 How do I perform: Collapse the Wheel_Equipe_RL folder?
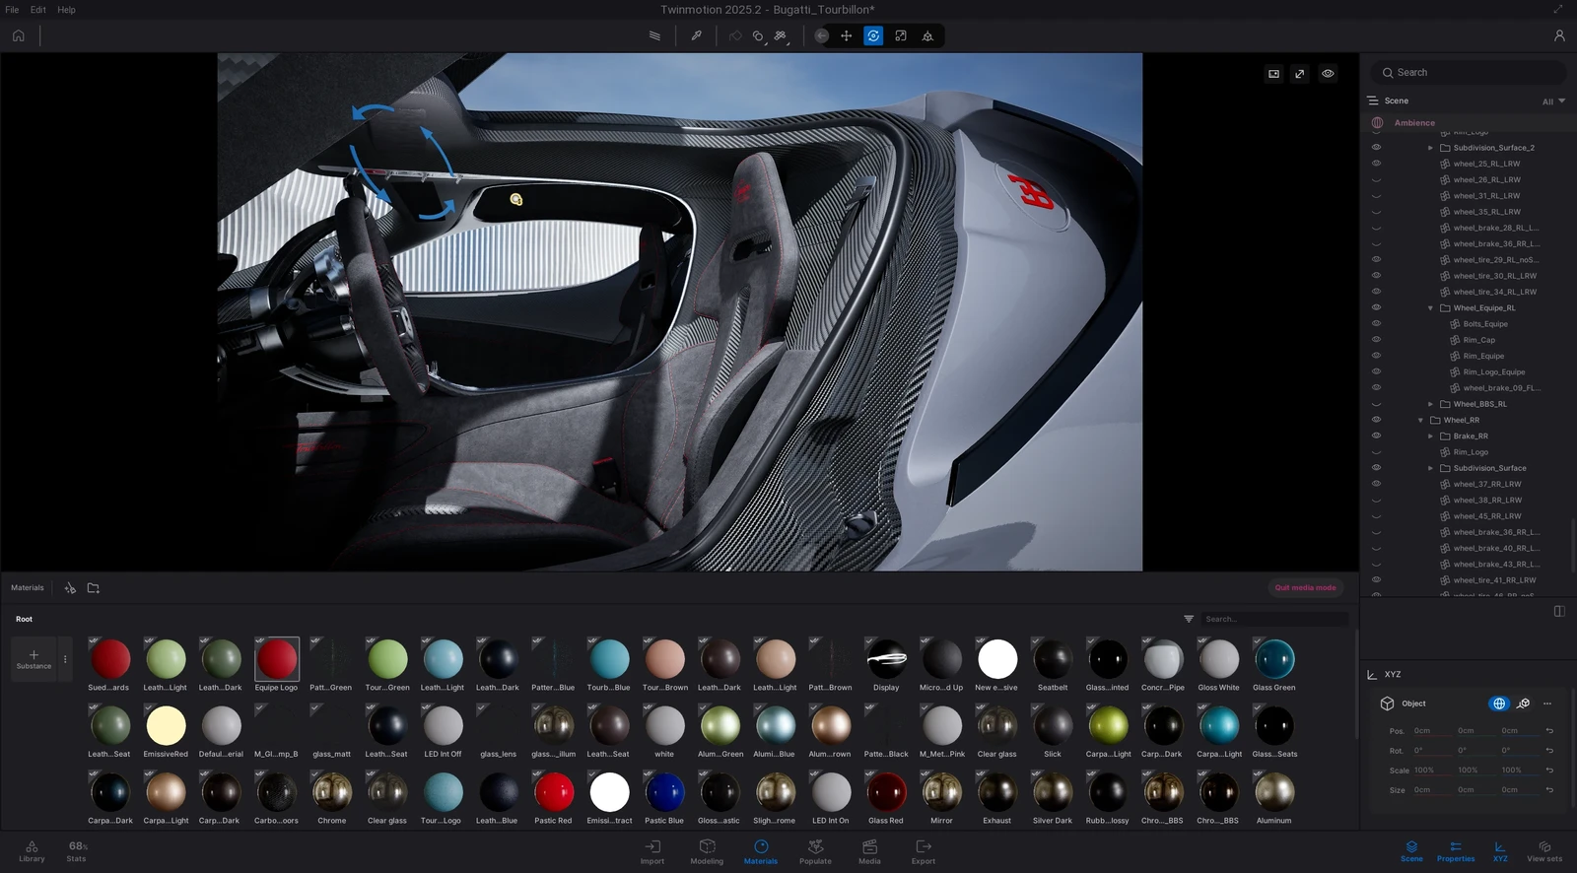click(x=1430, y=308)
